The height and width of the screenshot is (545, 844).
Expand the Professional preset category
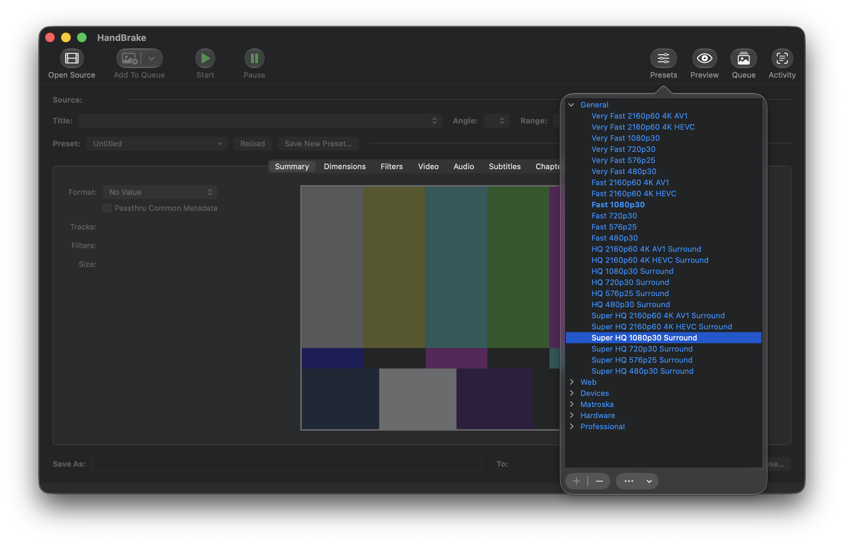point(571,426)
